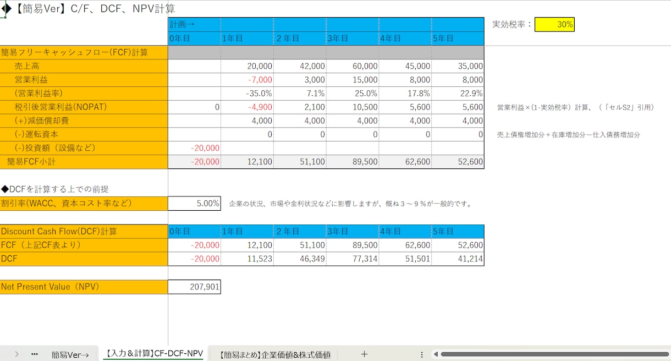Select 62,600 in the FCF（上記CF表より） row
This screenshot has width=671, height=361.
[405, 245]
